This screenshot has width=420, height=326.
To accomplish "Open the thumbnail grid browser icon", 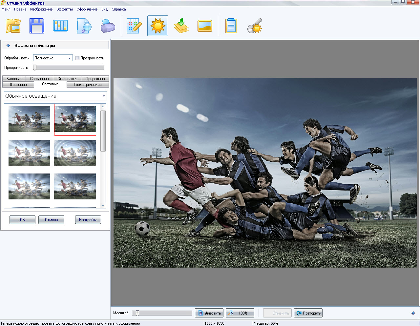I will pos(60,26).
